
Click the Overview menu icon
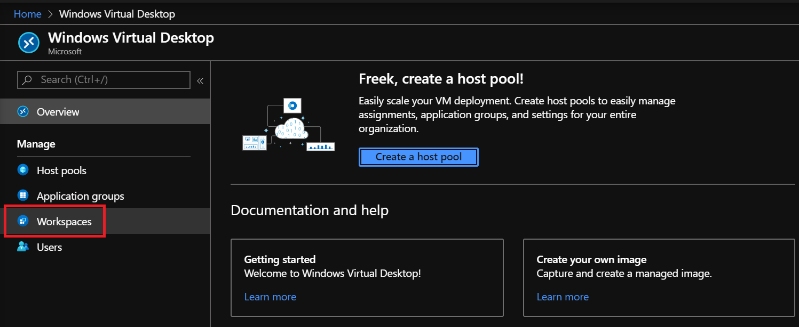point(23,112)
